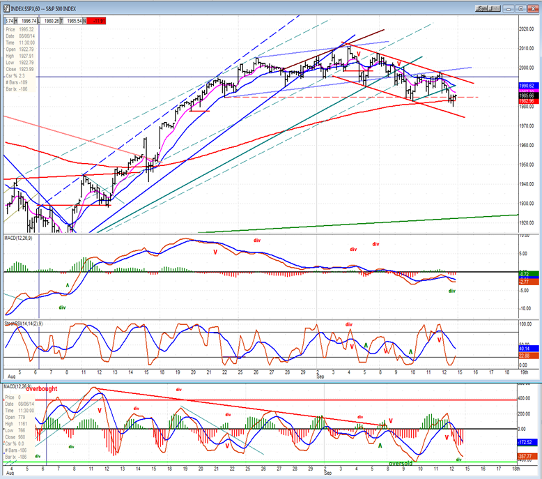Toggle the Sym checkbox button
The image size is (542, 479).
coord(482,8)
